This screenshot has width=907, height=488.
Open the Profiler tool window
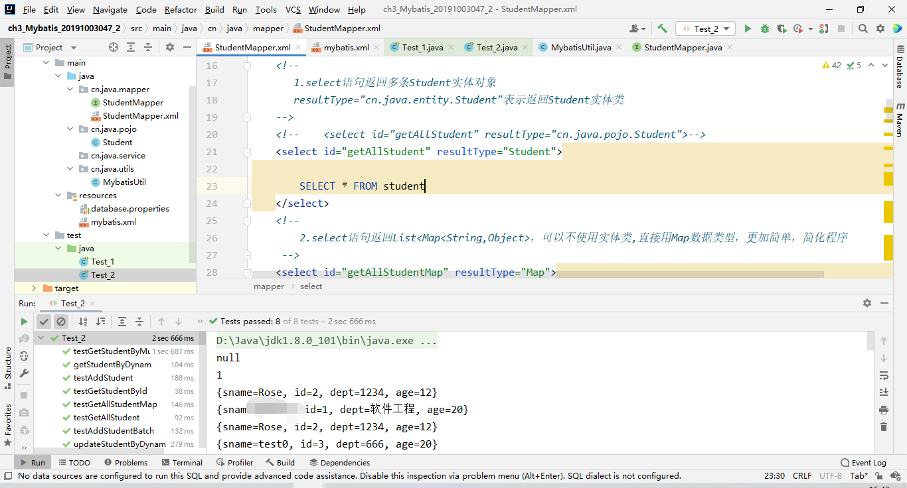coord(234,462)
